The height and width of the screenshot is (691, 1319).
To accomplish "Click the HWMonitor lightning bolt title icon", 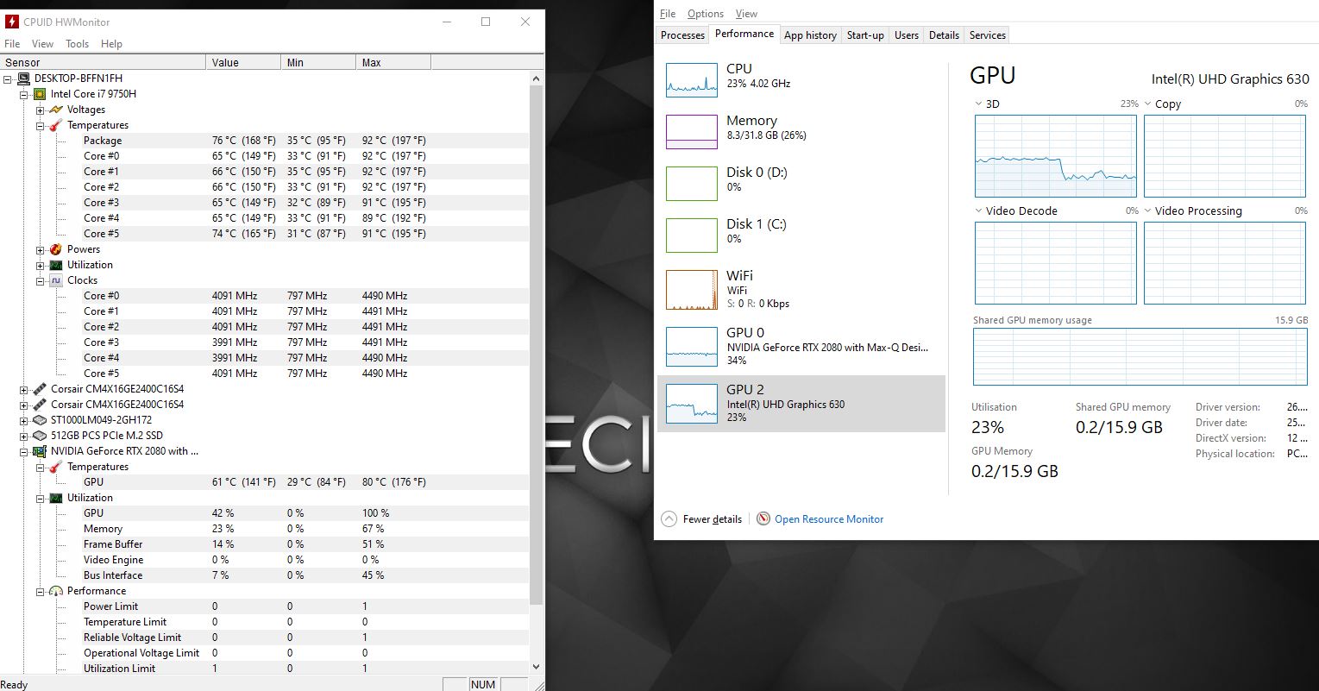I will pyautogui.click(x=12, y=22).
